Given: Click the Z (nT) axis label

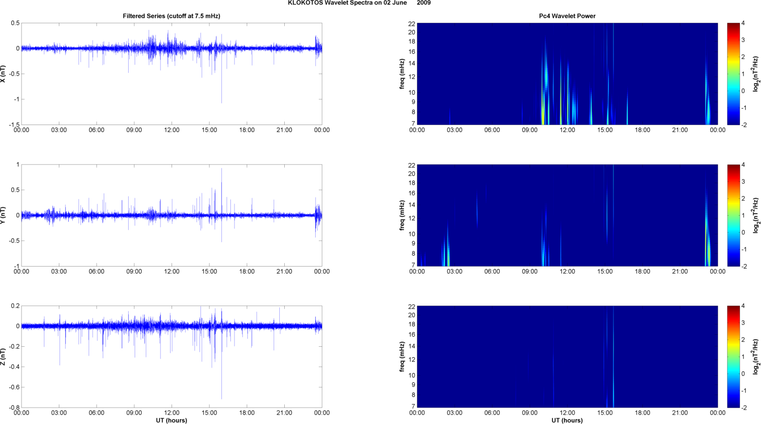Looking at the screenshot, I should point(3,357).
